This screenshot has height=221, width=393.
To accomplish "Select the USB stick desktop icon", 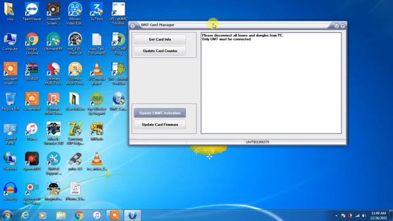I will click(x=75, y=161).
